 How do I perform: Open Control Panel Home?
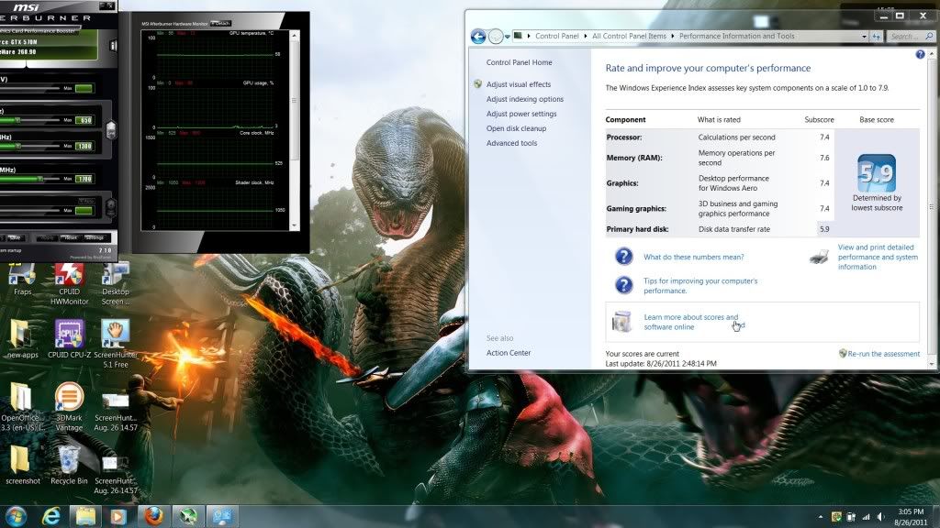520,62
